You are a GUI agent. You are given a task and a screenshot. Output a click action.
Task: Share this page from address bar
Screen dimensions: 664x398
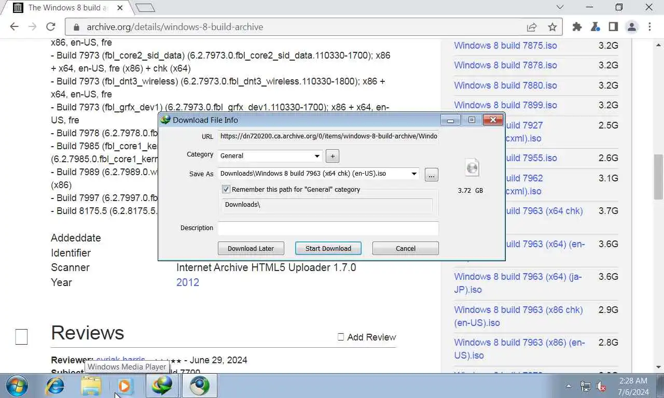coord(532,27)
